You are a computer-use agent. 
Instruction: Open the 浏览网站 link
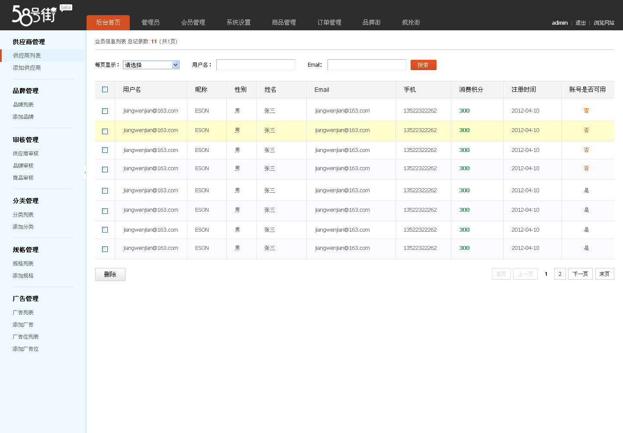point(604,23)
